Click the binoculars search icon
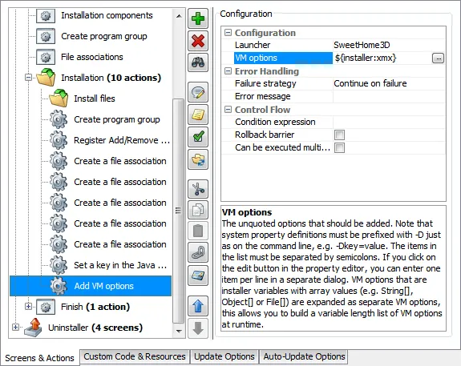Screen dimensions: 461x366 198,62
